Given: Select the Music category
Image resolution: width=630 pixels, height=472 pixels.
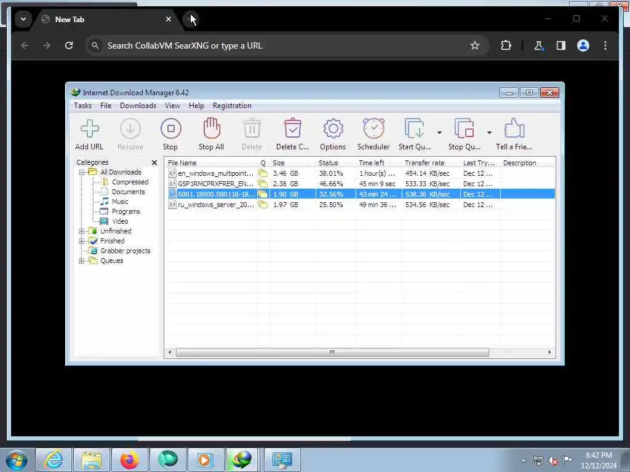Looking at the screenshot, I should pos(120,202).
